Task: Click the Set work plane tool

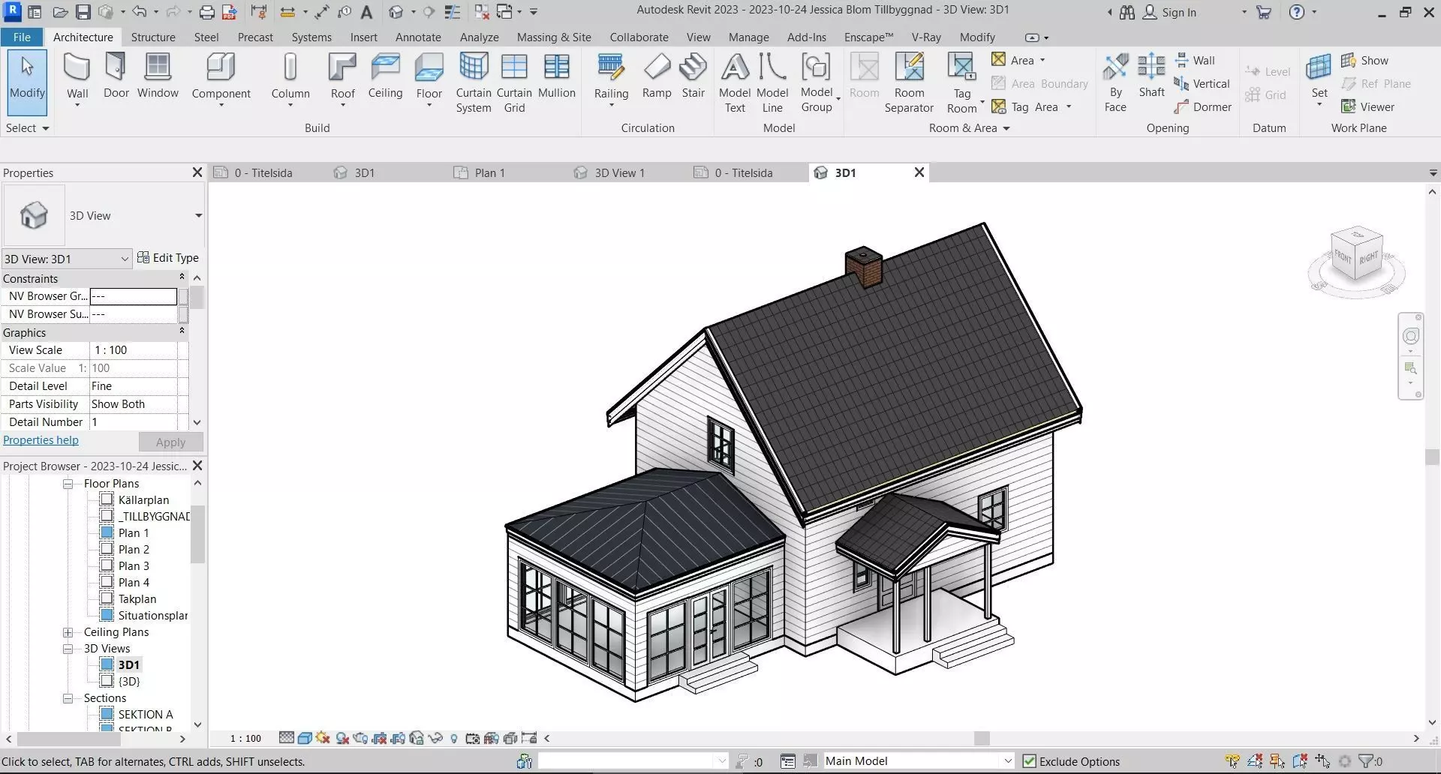Action: pos(1319,80)
